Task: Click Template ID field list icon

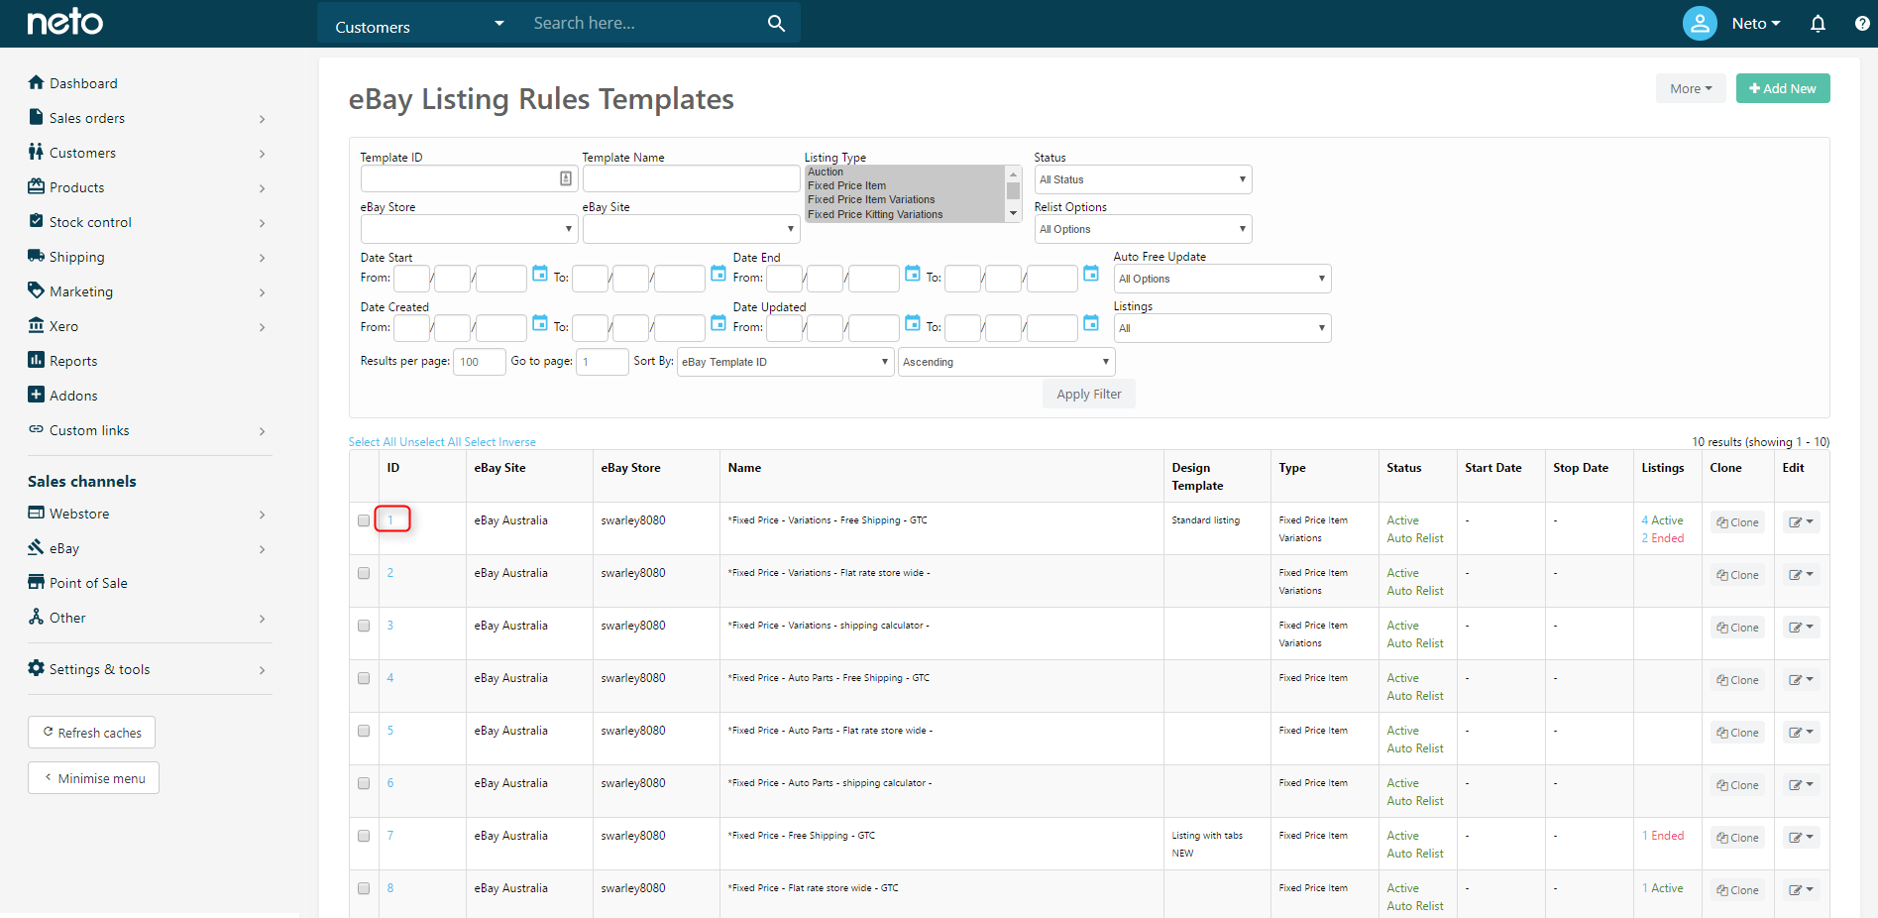Action: pos(566,178)
